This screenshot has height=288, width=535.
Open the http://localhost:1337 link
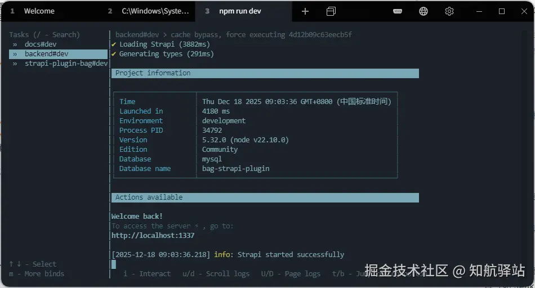153,236
